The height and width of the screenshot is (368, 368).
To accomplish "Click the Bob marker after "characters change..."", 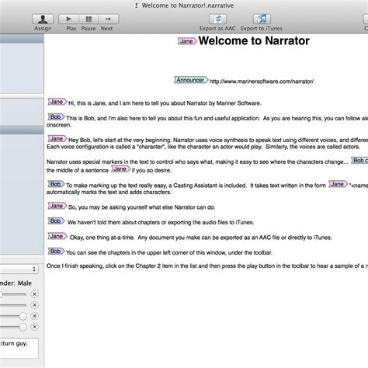I will 359,161.
